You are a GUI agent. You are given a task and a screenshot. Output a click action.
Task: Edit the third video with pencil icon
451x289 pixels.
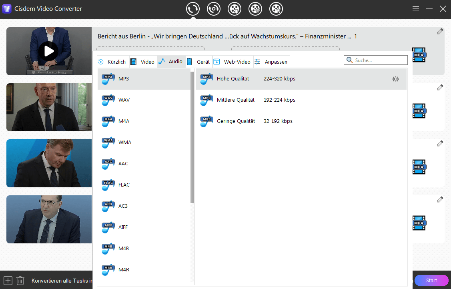pos(440,143)
